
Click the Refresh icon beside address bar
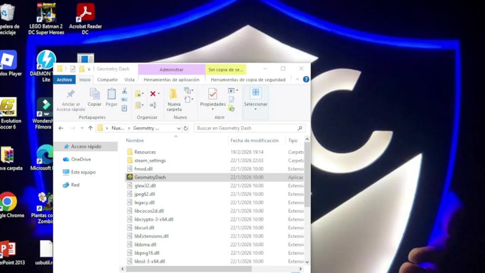186,128
